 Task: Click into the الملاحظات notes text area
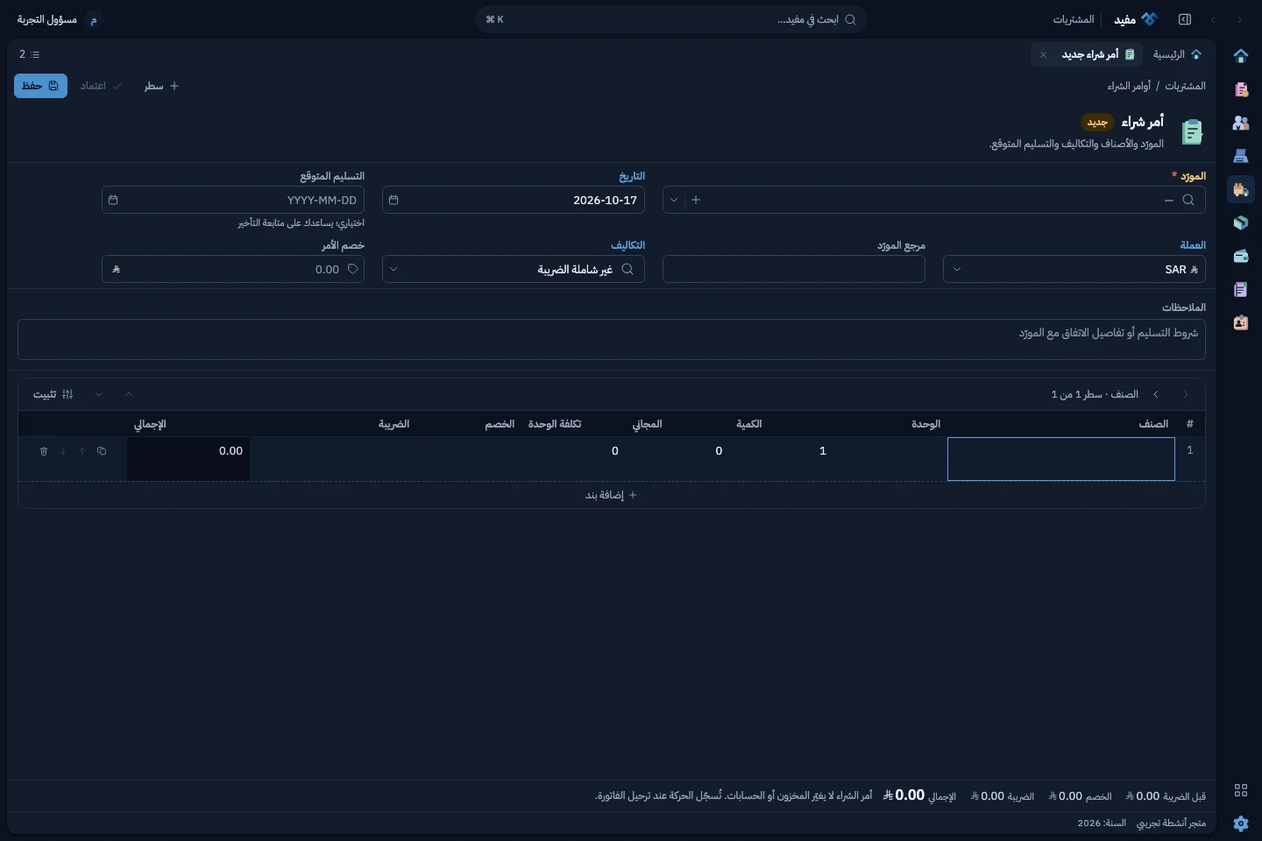click(x=612, y=339)
